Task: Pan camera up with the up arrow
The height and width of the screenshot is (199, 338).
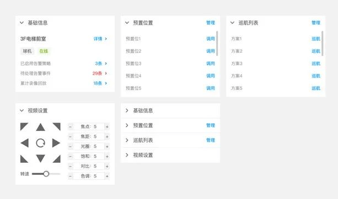Action: (x=40, y=127)
